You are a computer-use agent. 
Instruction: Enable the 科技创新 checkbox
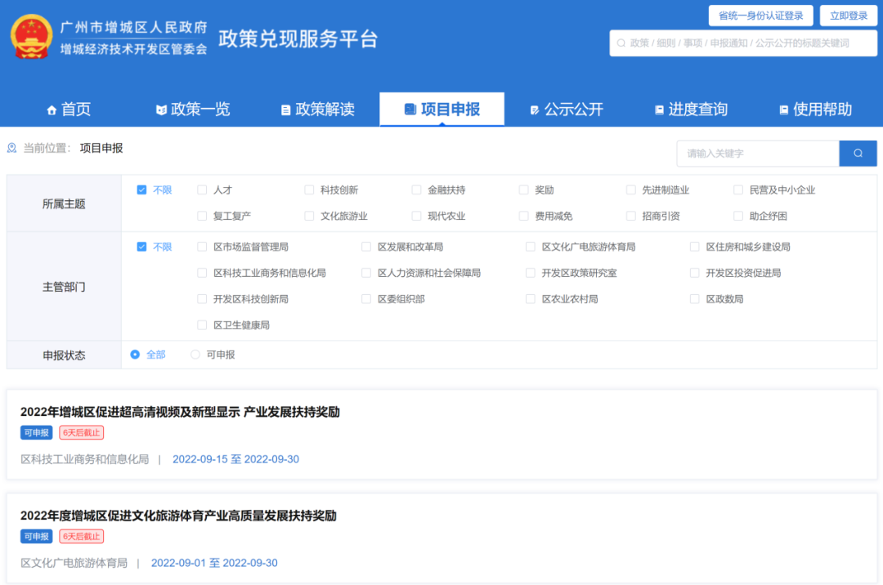tap(309, 190)
